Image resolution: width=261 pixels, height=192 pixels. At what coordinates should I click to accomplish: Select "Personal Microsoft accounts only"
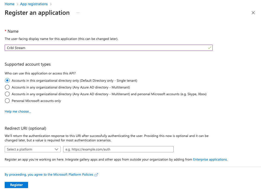pyautogui.click(x=7, y=101)
